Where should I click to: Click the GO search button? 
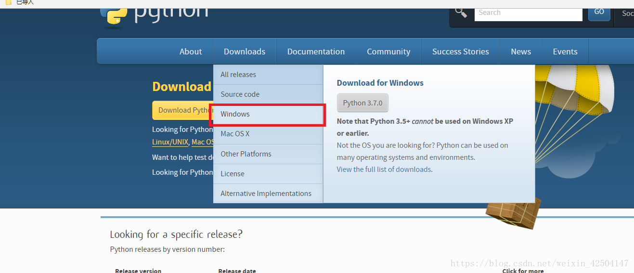click(x=599, y=13)
